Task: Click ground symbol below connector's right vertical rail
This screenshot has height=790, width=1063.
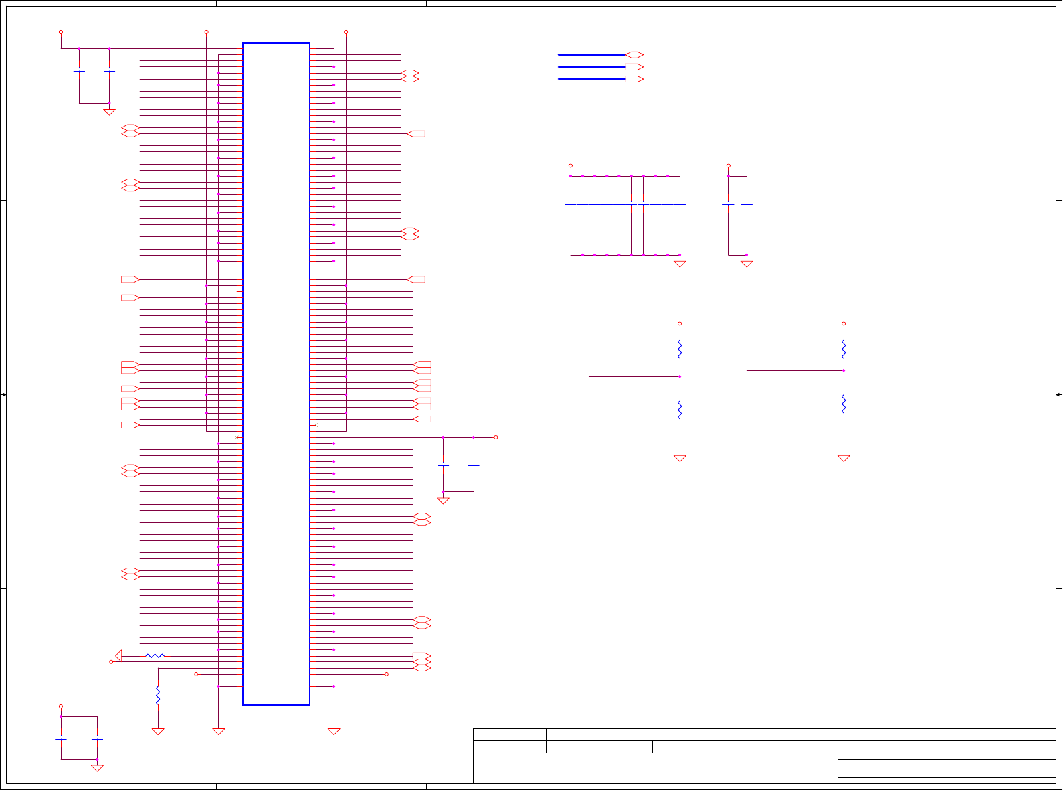Action: (334, 732)
